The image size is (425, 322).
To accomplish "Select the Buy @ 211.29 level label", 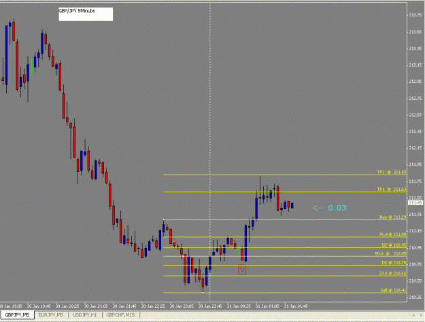I will 392,217.
